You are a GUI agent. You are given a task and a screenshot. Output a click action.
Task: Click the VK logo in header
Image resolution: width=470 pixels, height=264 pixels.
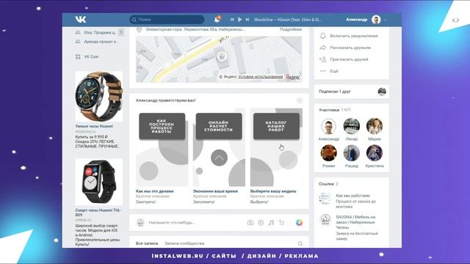(x=81, y=20)
